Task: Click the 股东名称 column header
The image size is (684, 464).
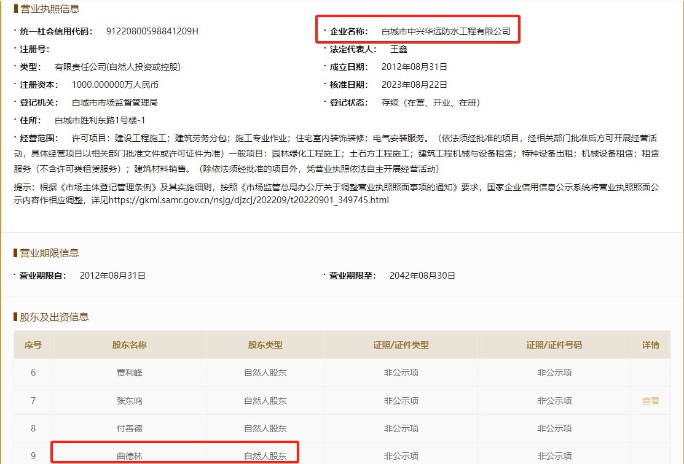Action: pos(130,345)
